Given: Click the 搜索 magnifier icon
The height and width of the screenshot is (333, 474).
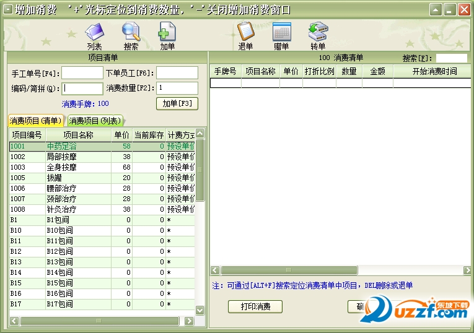Looking at the screenshot, I should click(x=131, y=36).
